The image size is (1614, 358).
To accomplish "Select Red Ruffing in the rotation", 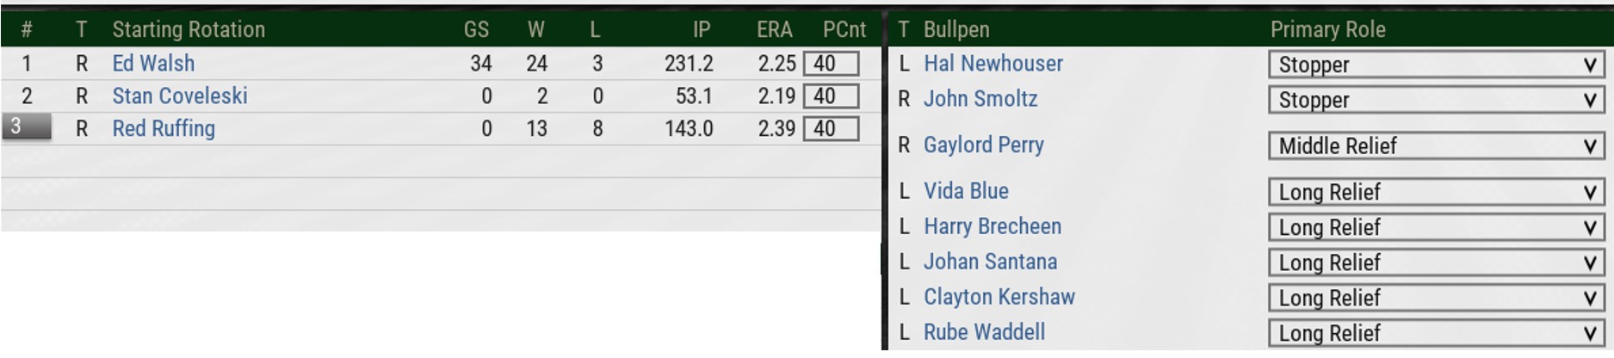I will click(x=164, y=129).
